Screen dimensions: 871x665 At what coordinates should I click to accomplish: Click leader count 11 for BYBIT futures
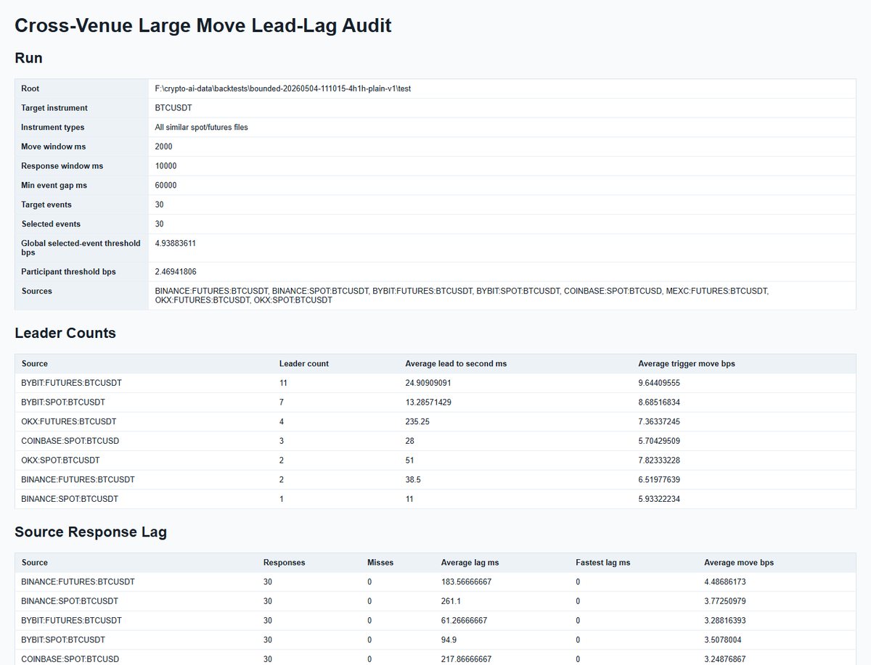click(x=283, y=383)
